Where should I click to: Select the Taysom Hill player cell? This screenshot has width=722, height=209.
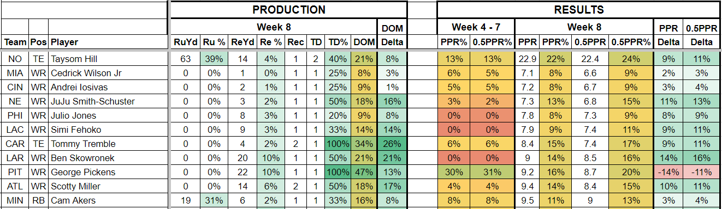point(108,59)
